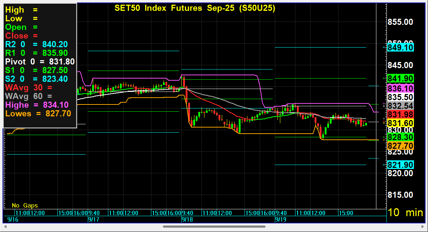Click the scrollbar left arrow

click(x=5, y=227)
